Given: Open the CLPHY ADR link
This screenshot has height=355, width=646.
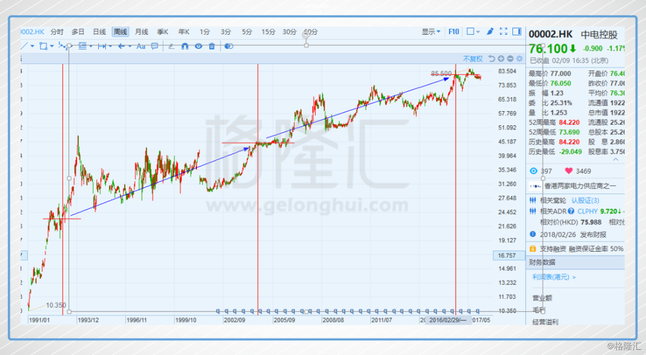Looking at the screenshot, I should (x=587, y=211).
